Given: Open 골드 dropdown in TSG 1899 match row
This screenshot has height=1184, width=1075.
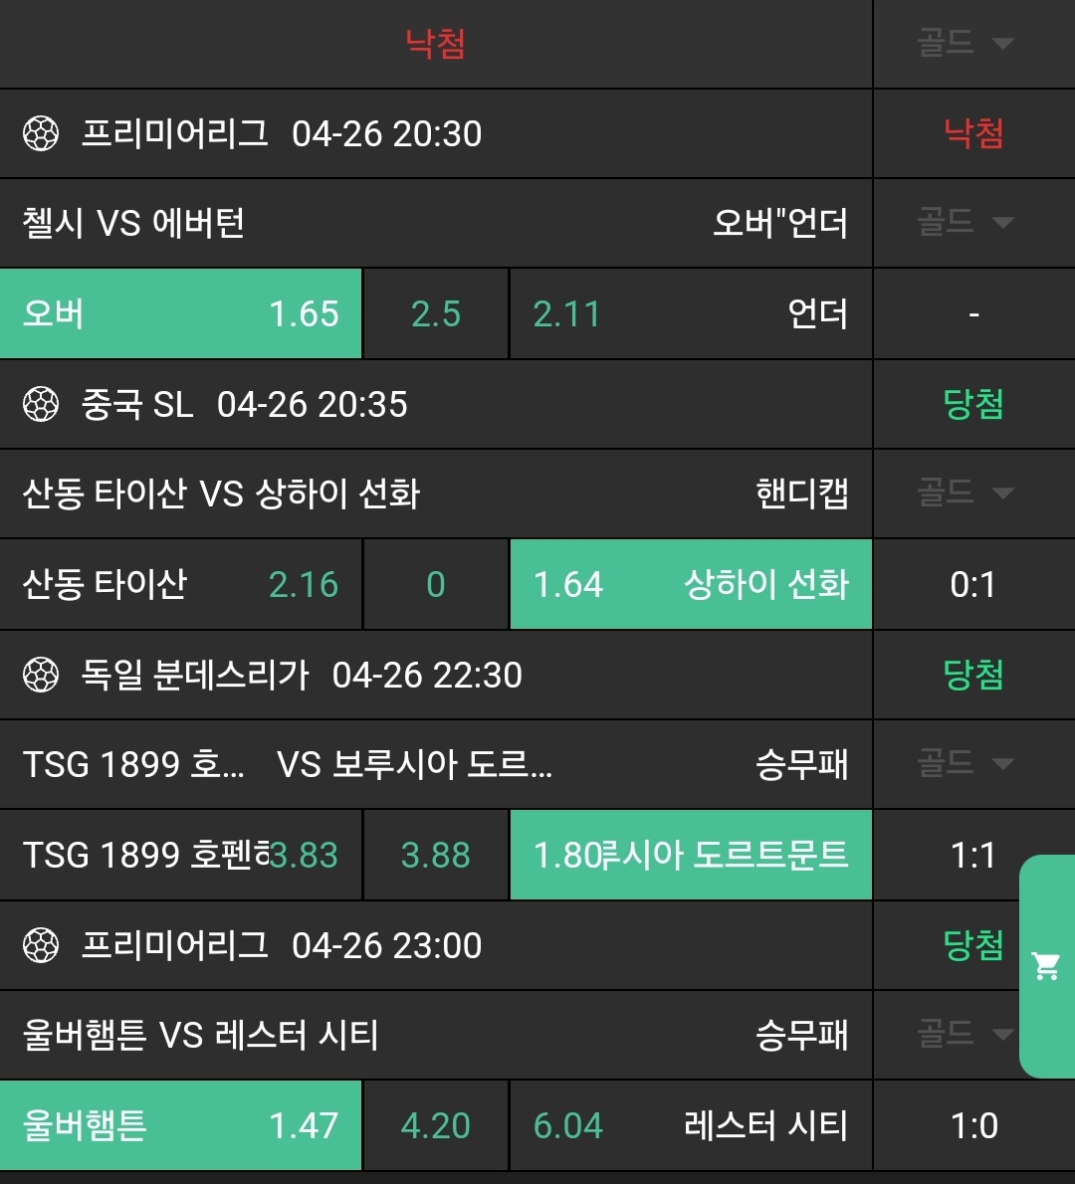Looking at the screenshot, I should pos(965,763).
